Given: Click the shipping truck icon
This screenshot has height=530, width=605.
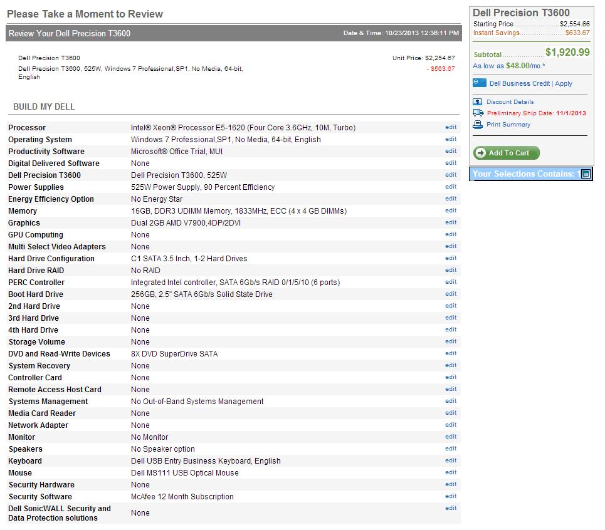Looking at the screenshot, I should tap(478, 113).
